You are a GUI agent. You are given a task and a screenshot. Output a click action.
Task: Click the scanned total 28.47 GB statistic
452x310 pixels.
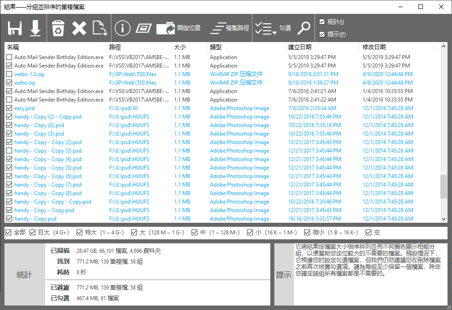[119, 251]
